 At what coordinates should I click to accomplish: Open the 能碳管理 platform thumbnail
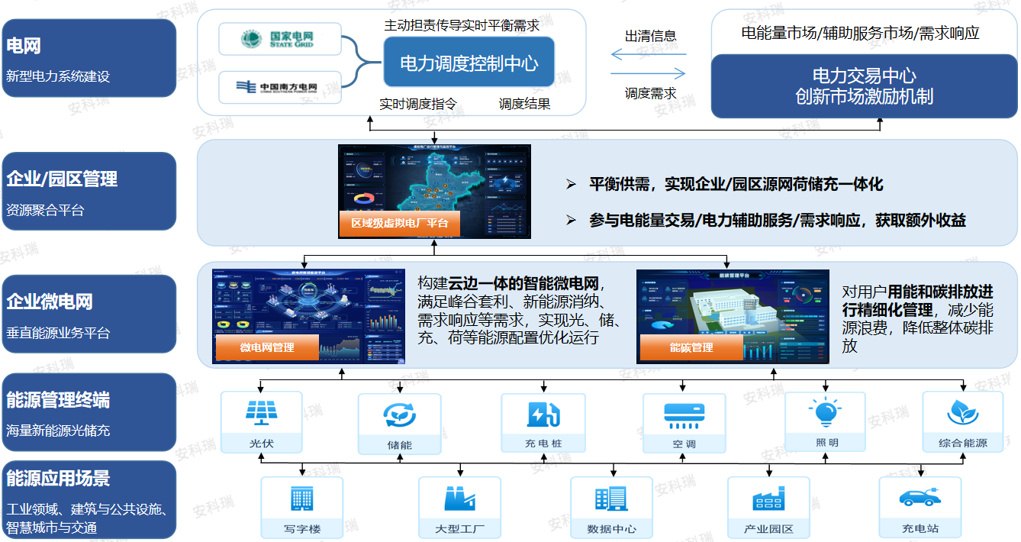pos(732,315)
